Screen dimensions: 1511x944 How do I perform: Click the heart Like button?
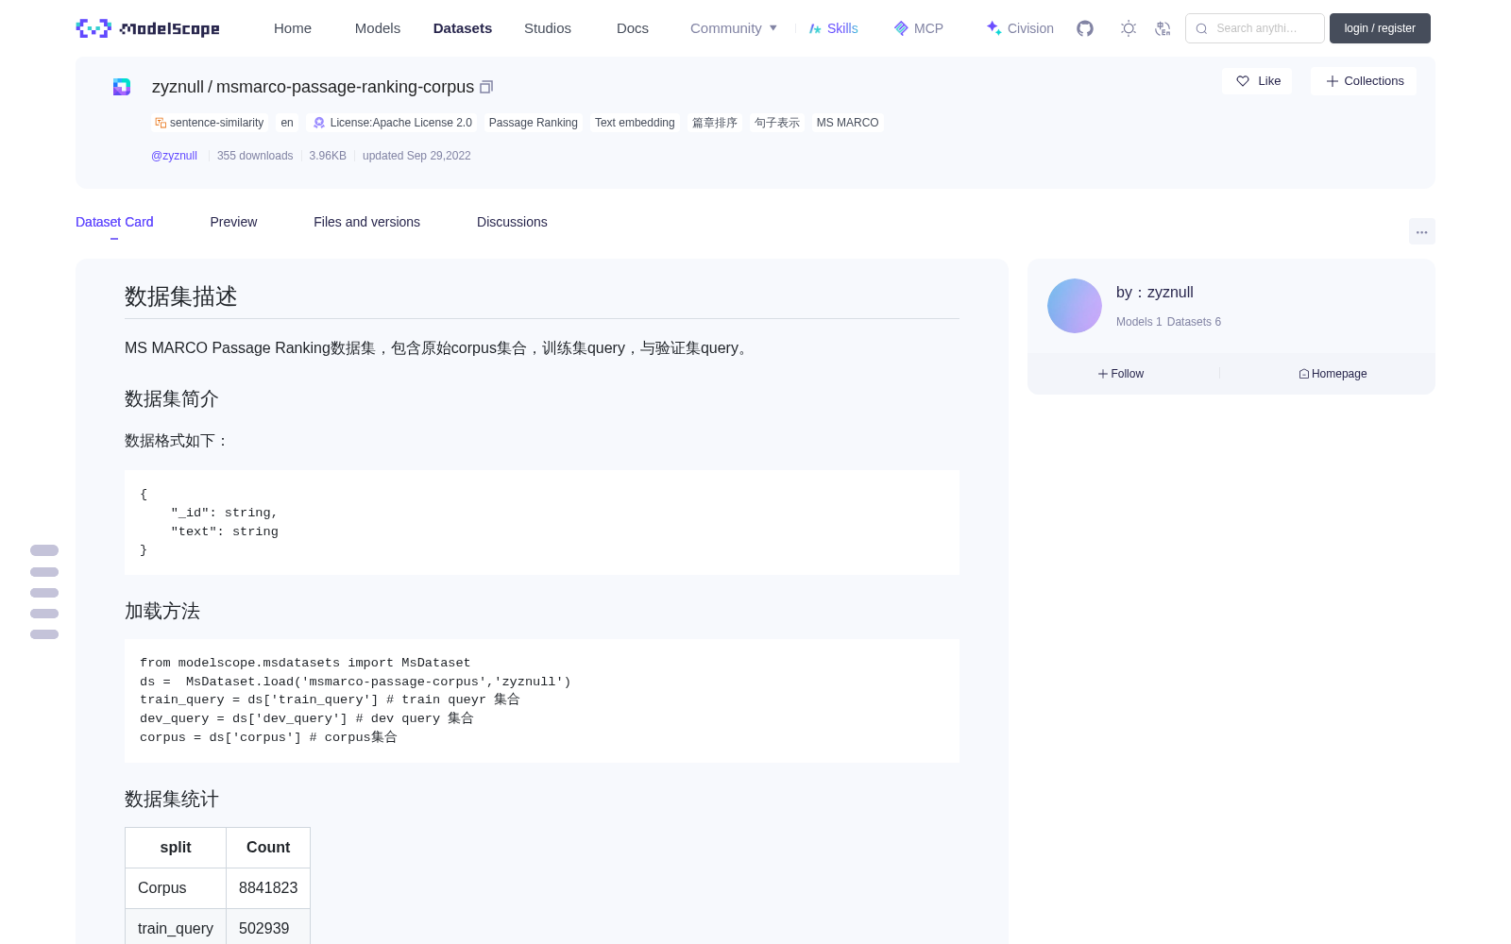(x=1257, y=81)
